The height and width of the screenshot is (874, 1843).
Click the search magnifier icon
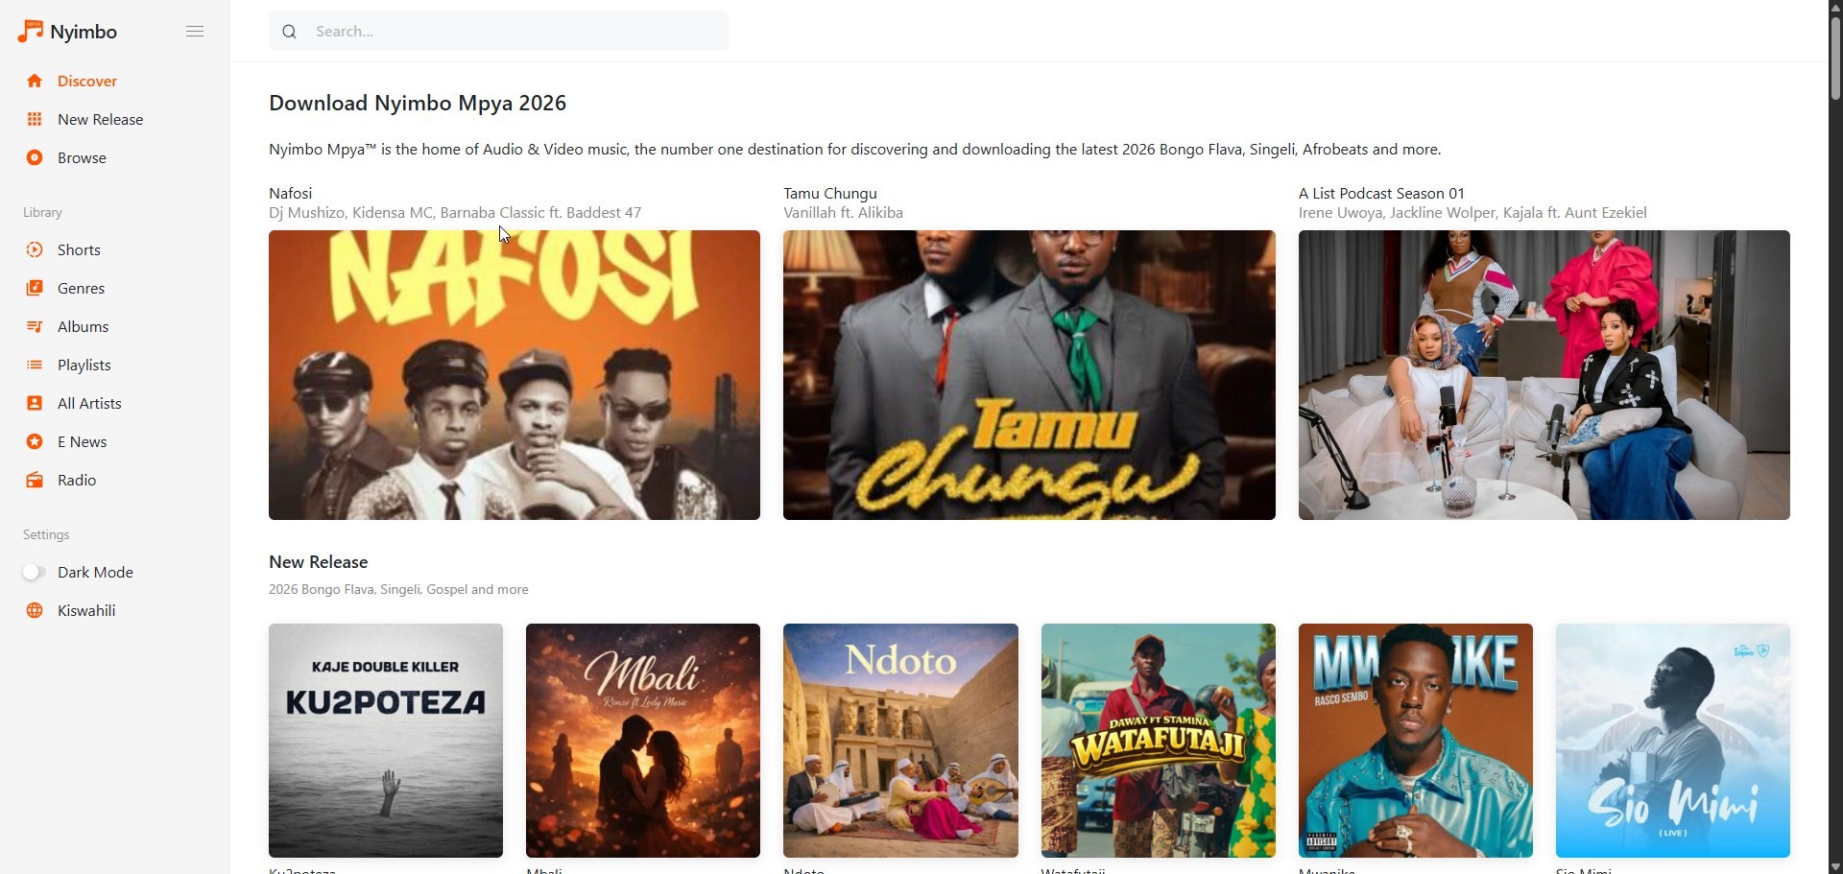tap(289, 31)
